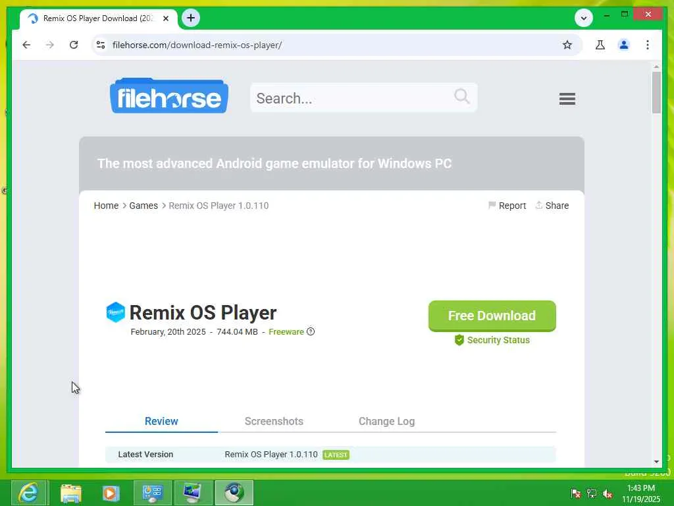This screenshot has width=674, height=506.
Task: Click network status tray icon
Action: coord(592,493)
